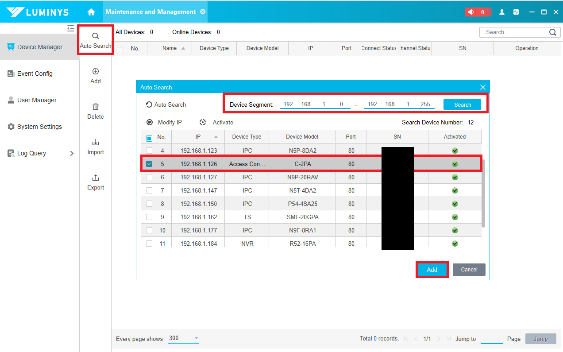
Task: Sort the dialog IP column by arrow
Action: point(216,137)
